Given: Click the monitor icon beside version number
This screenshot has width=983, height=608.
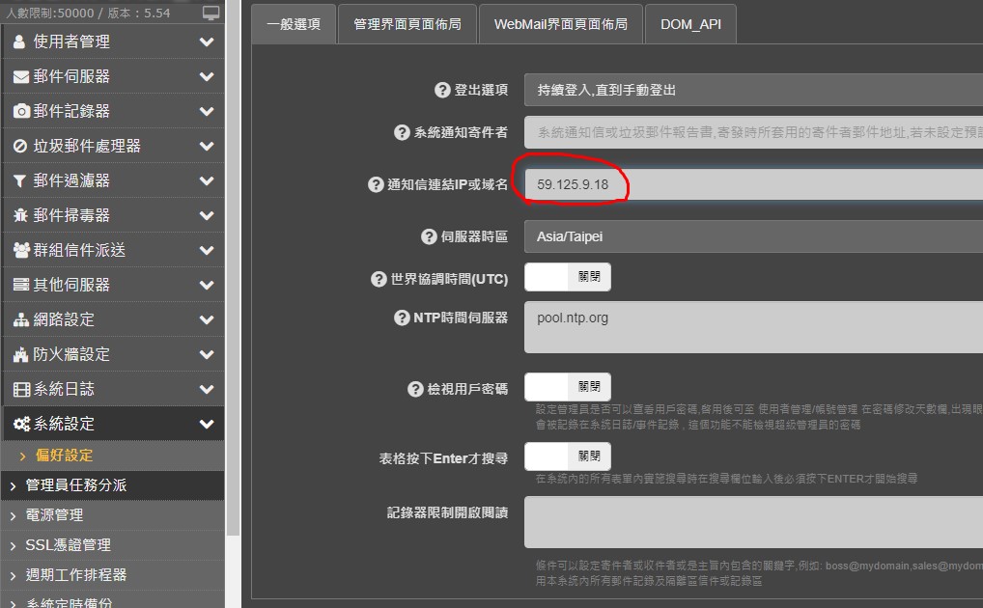Looking at the screenshot, I should [211, 14].
